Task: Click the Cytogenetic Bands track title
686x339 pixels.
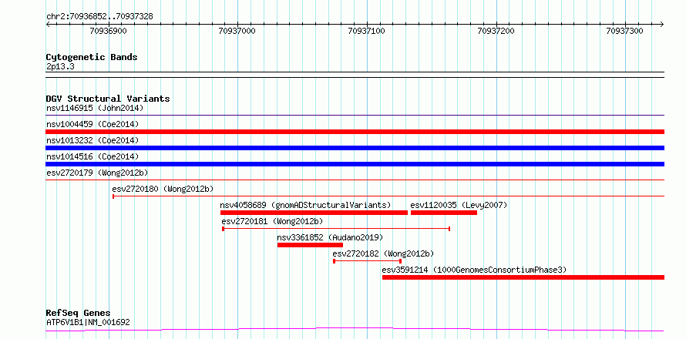Action: click(92, 57)
